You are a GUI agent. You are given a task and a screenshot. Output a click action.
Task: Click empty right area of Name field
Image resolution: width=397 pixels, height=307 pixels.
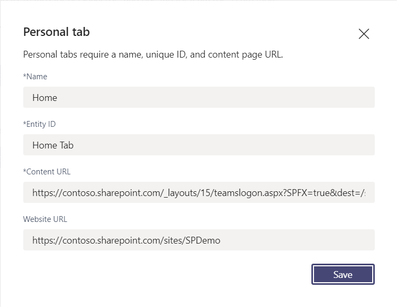[x=317, y=97]
